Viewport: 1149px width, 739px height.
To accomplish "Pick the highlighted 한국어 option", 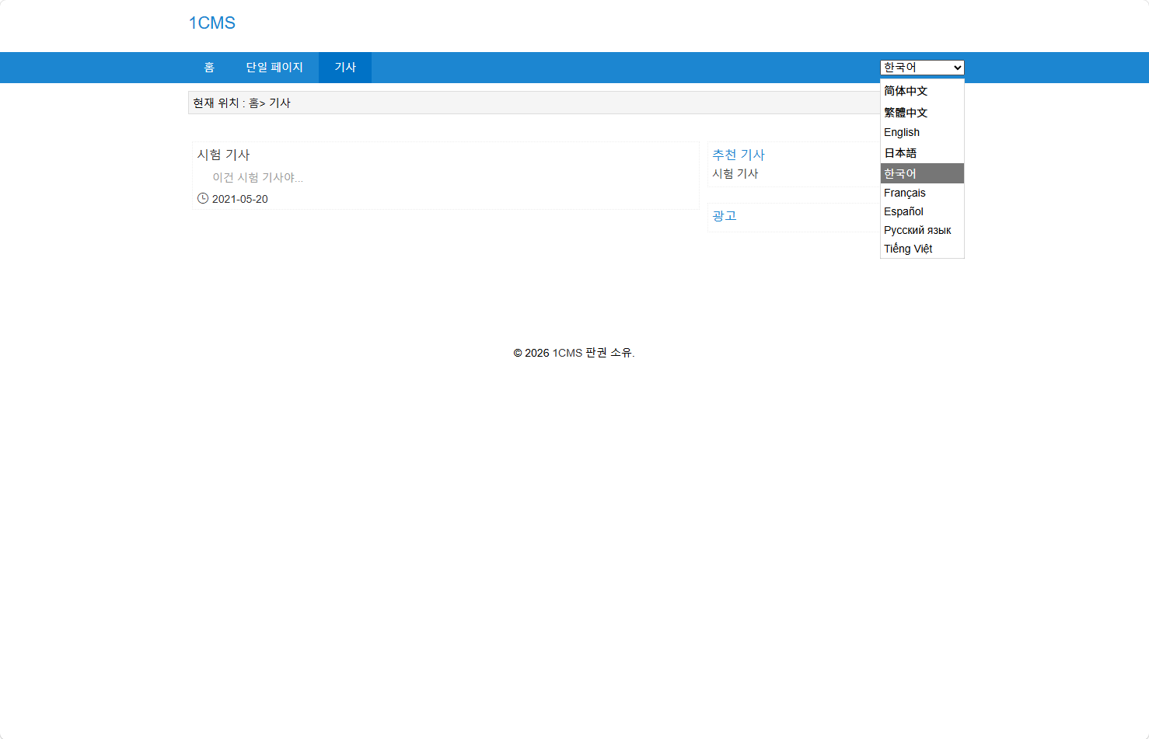I will click(900, 173).
